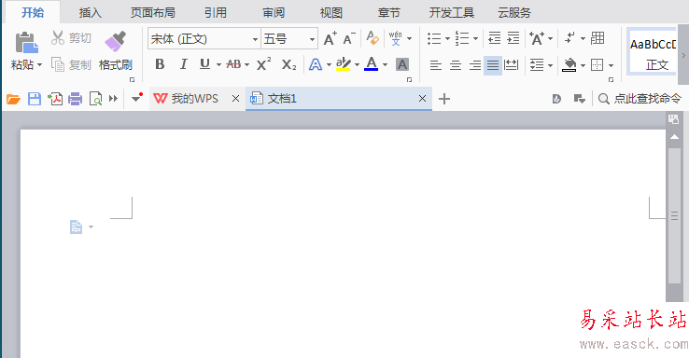Click the line spacing icon
Viewport: 689px width, 358px height.
[537, 65]
